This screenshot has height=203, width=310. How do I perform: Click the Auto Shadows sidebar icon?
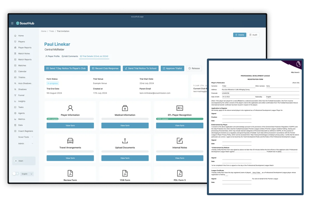click(15, 83)
